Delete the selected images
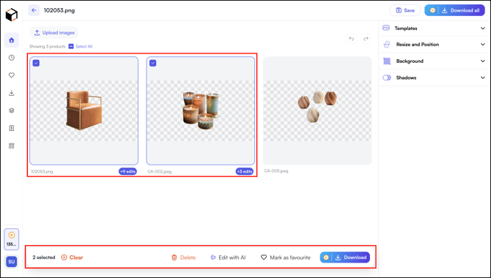Image resolution: width=491 pixels, height=278 pixels. (183, 258)
